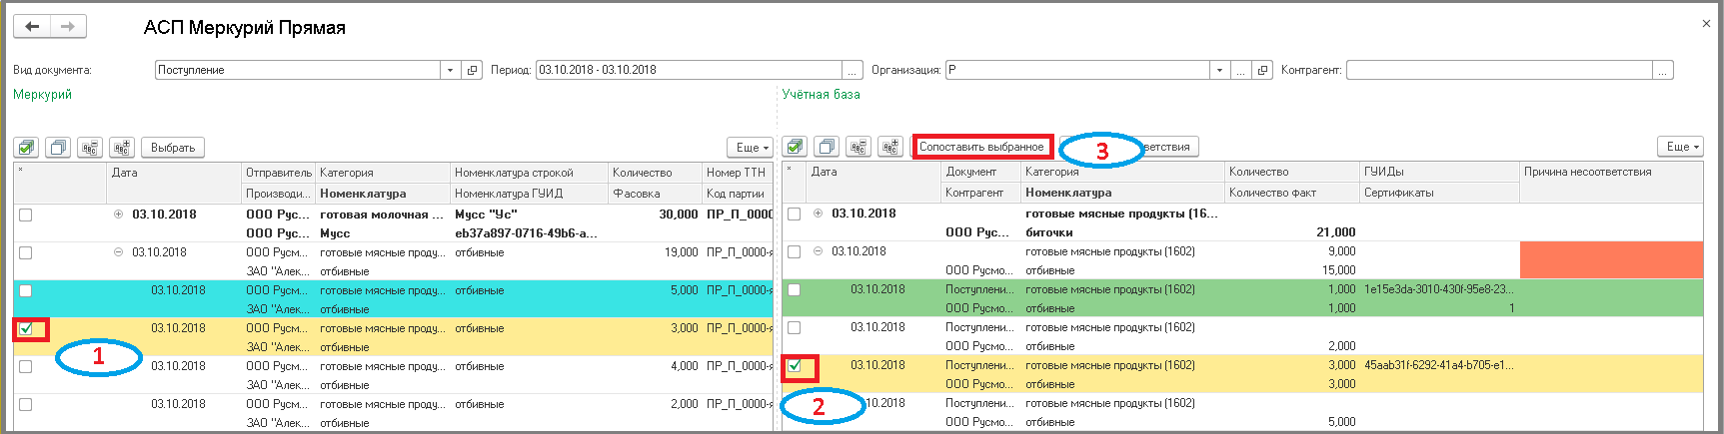Viewport: 1724px width, 434px height.
Task: Uncheck all rows in the Меркурий panel toolbar
Action: 59,148
